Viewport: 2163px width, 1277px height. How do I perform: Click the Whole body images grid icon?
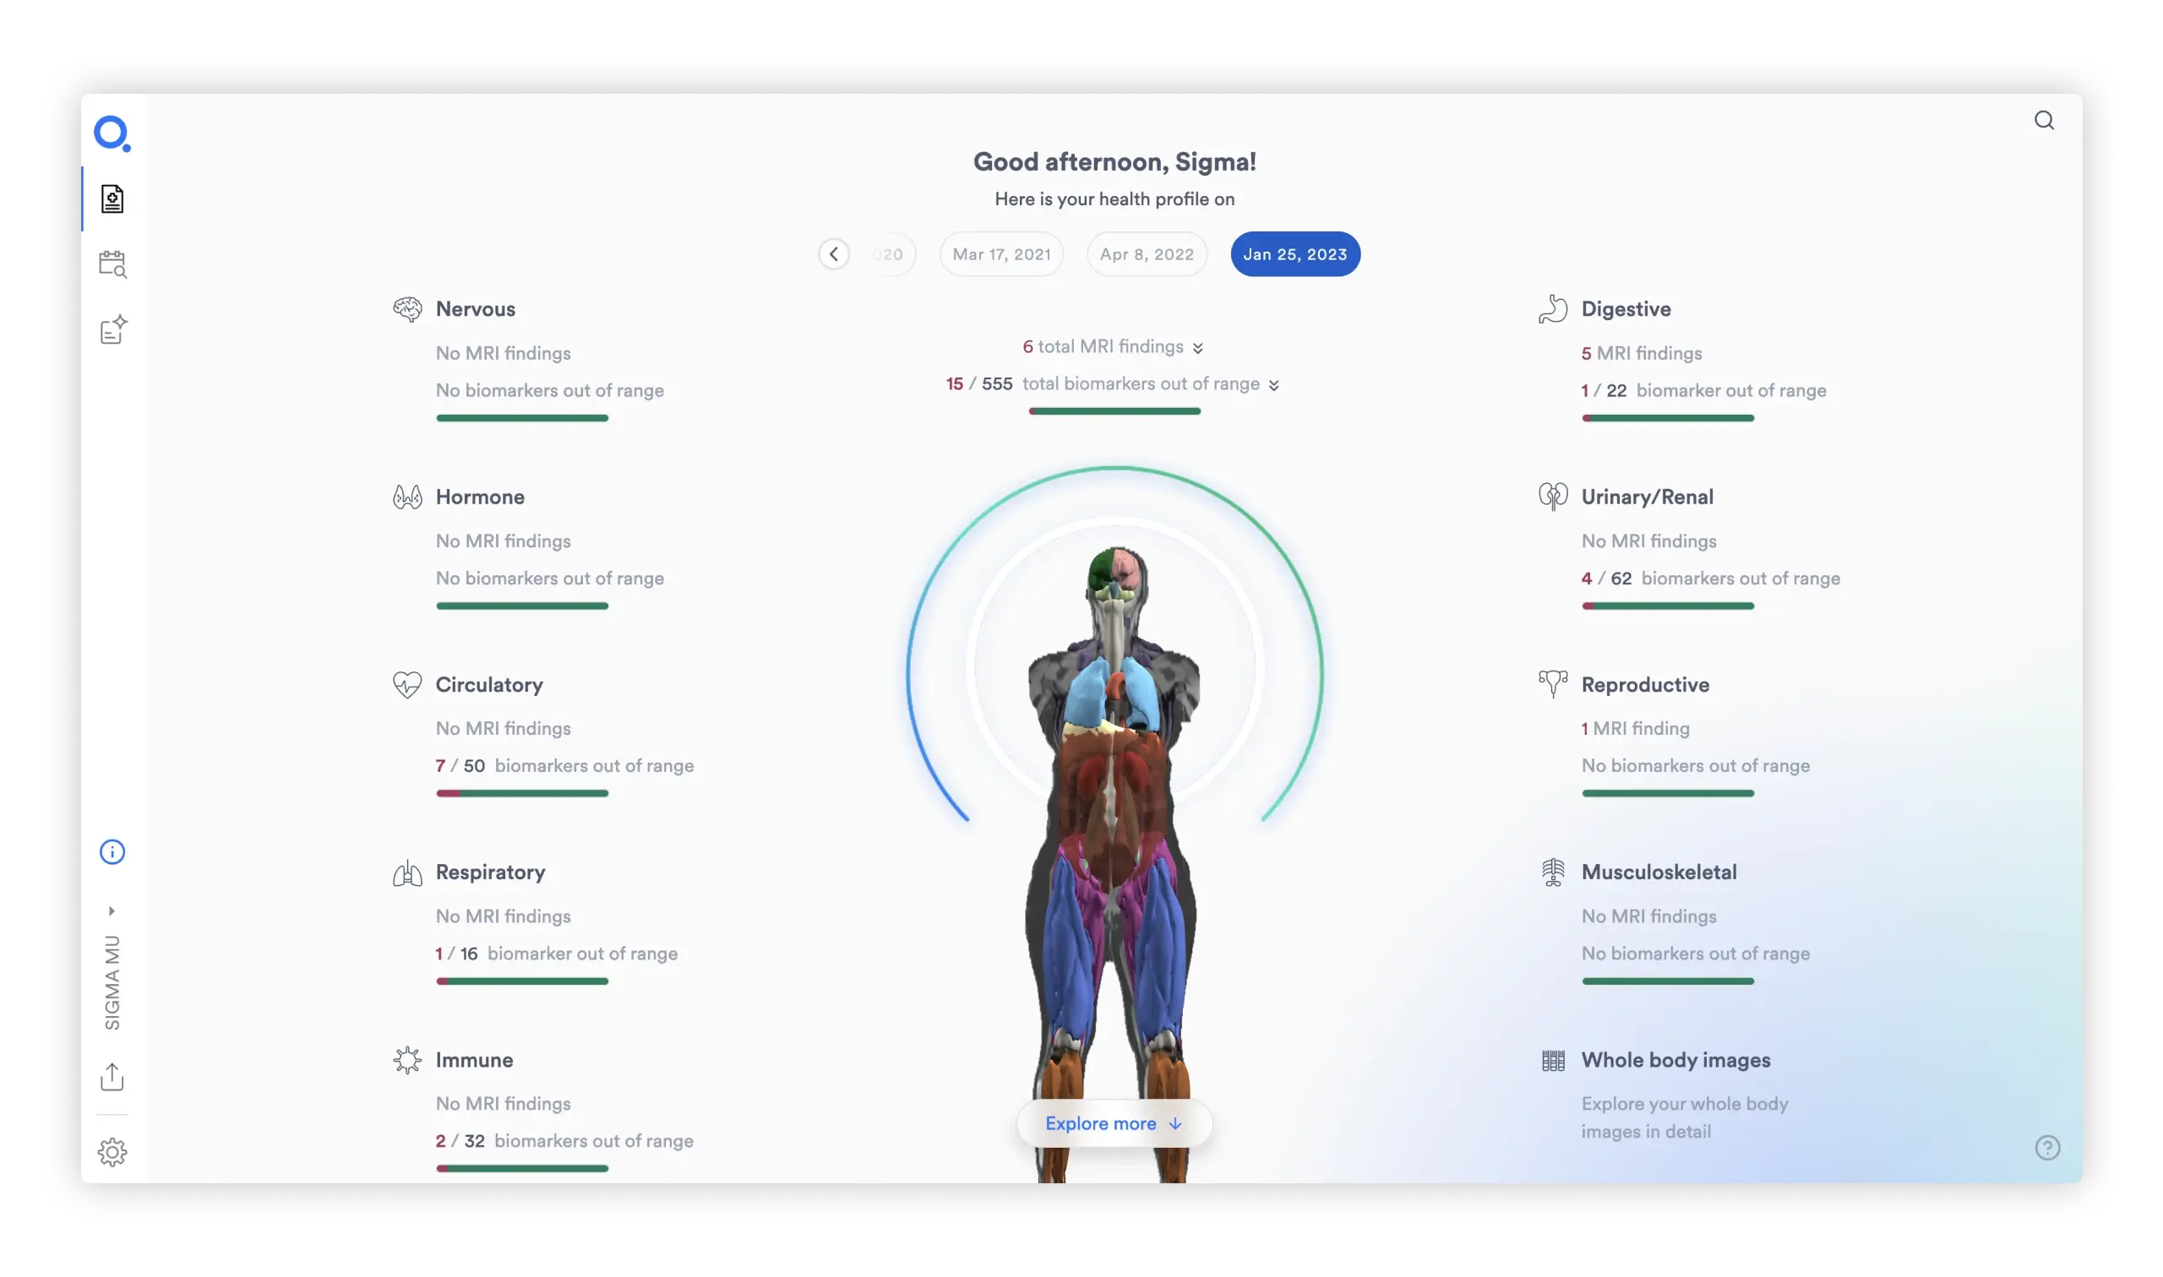click(1553, 1060)
